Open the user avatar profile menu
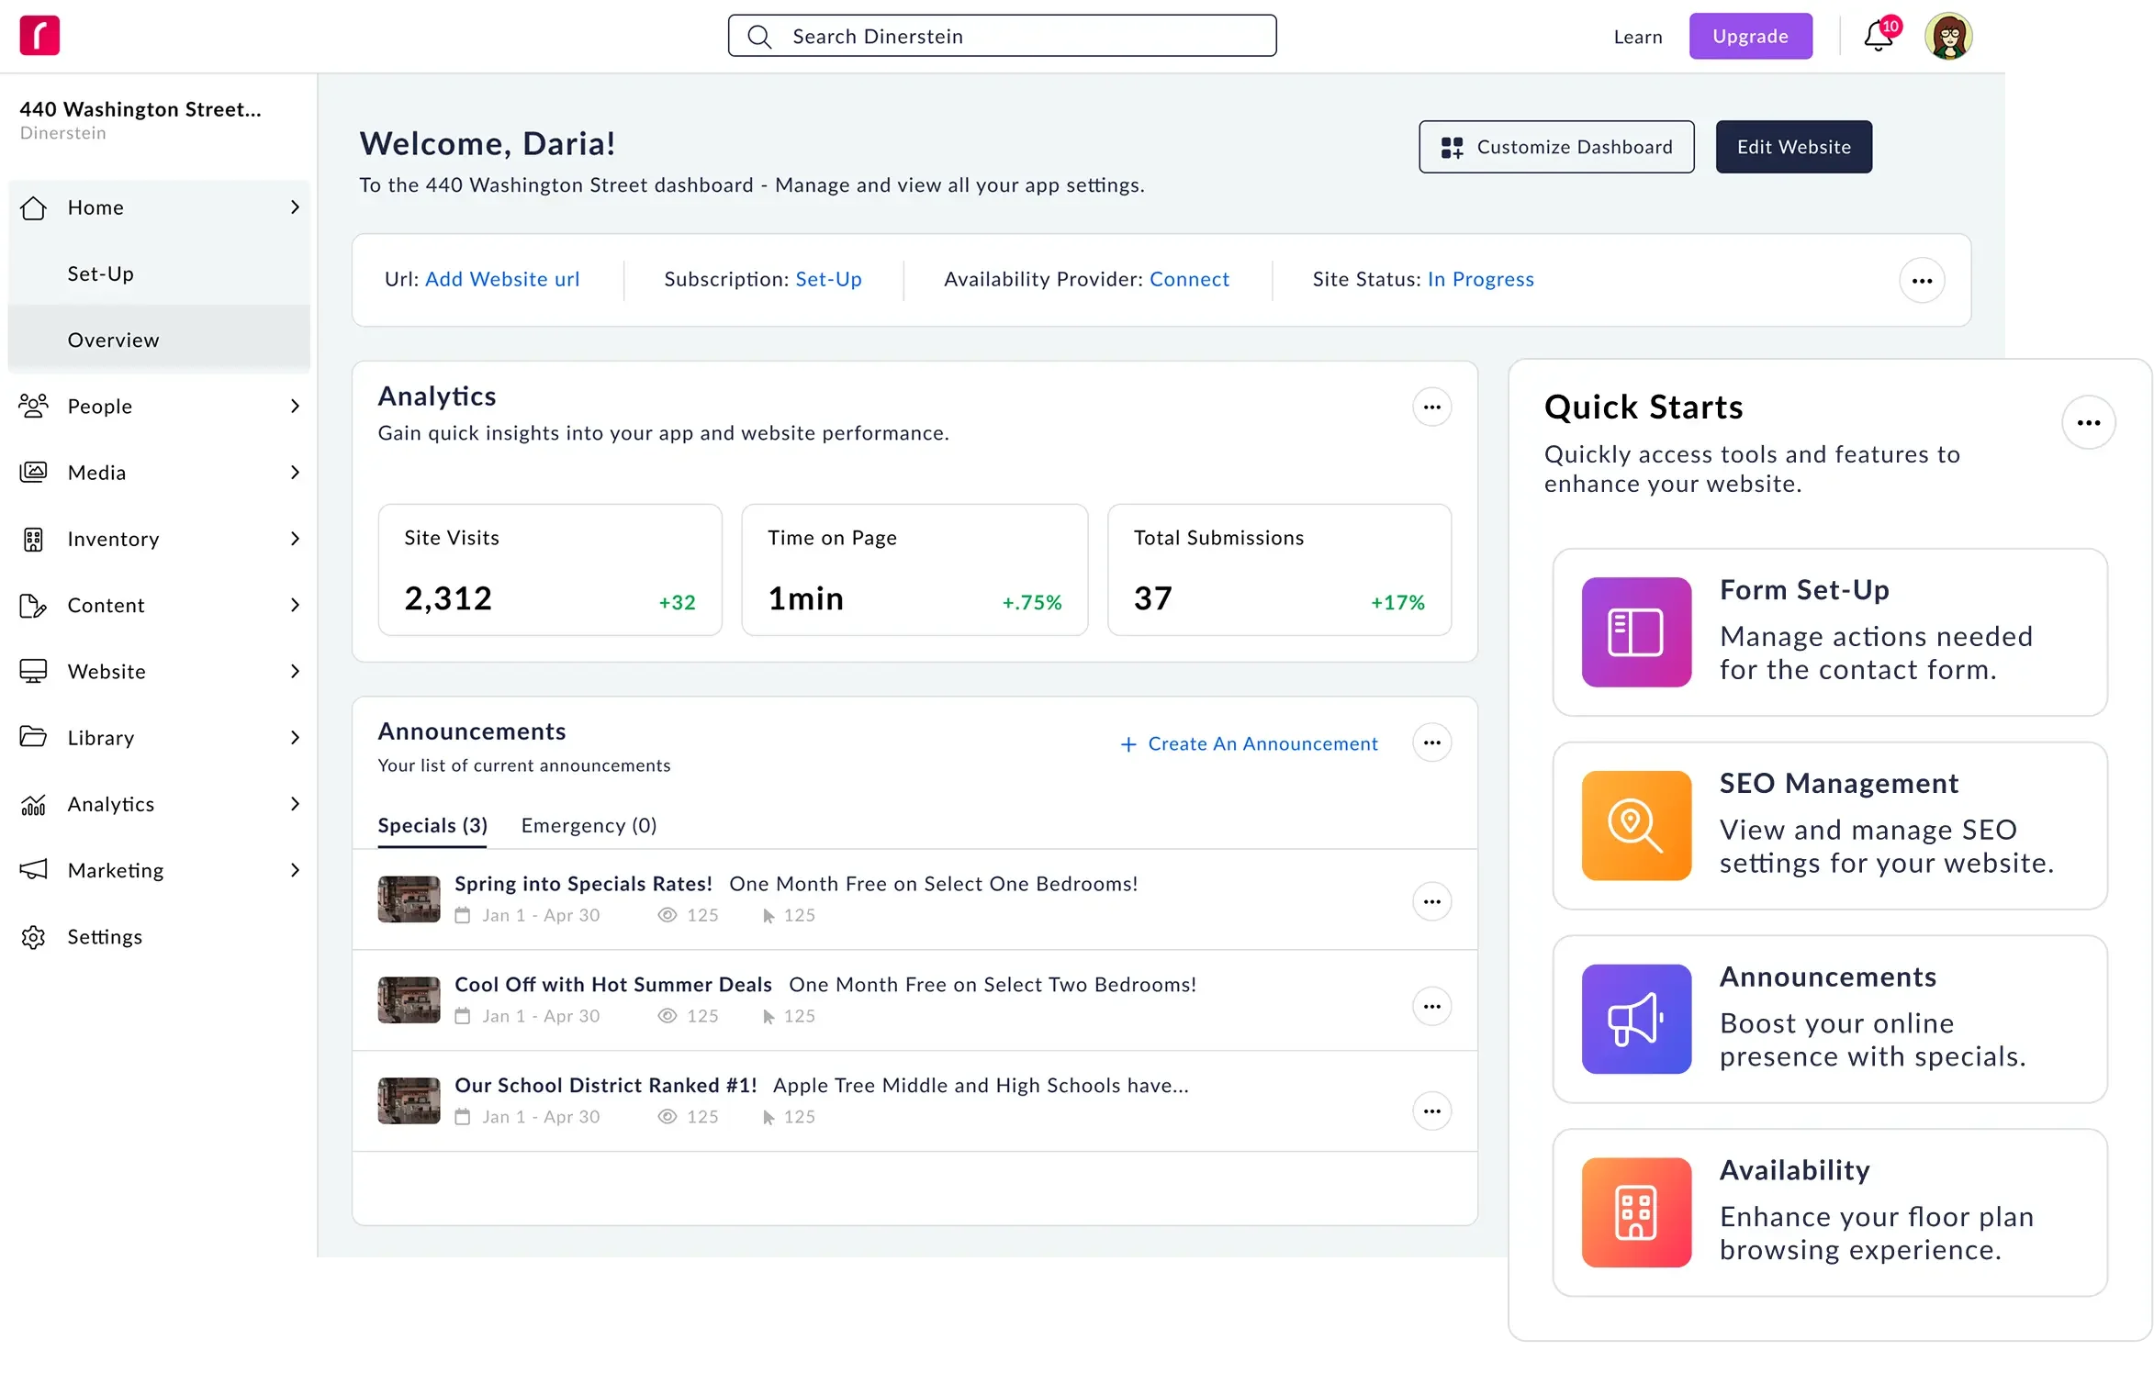The height and width of the screenshot is (1373, 2154). point(1947,37)
